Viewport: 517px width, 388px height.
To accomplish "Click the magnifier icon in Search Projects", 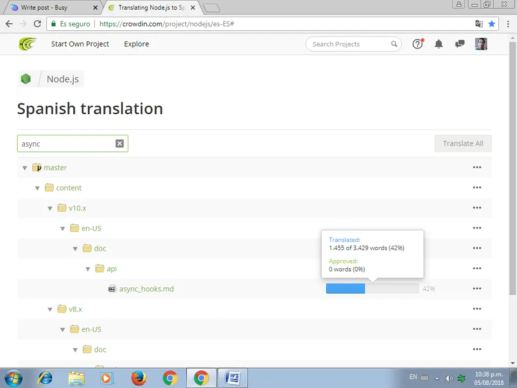I will click(394, 44).
